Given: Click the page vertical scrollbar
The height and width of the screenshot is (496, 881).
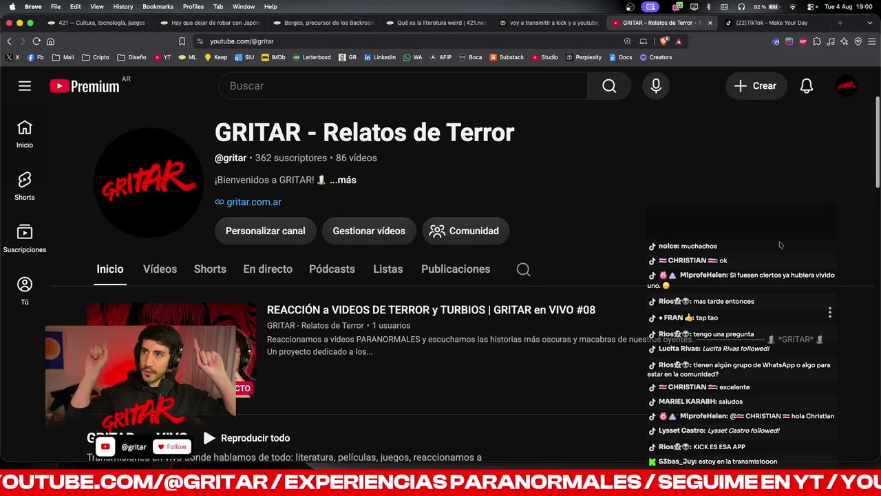Looking at the screenshot, I should tap(878, 142).
